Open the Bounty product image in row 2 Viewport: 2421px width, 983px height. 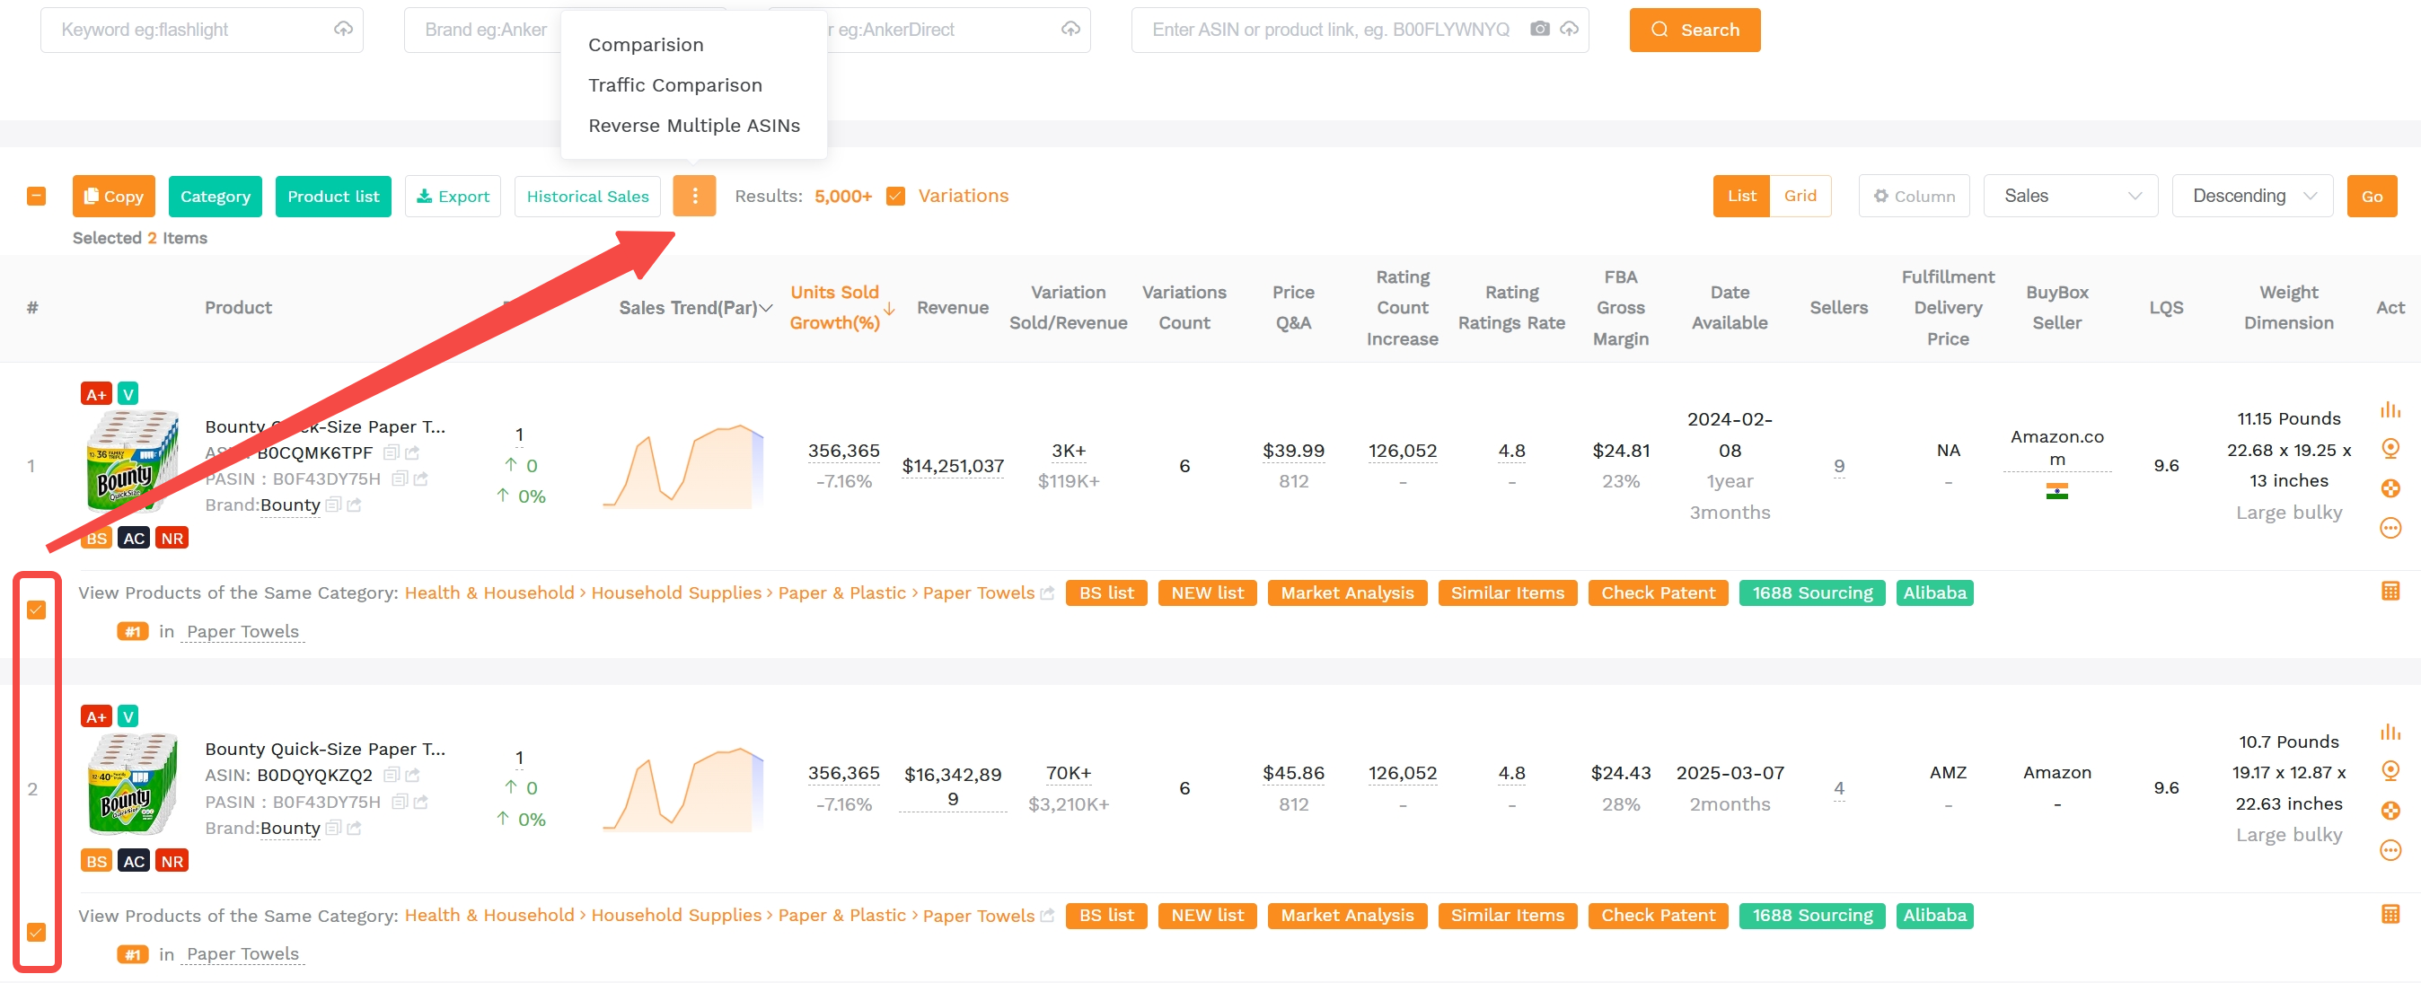[x=133, y=784]
